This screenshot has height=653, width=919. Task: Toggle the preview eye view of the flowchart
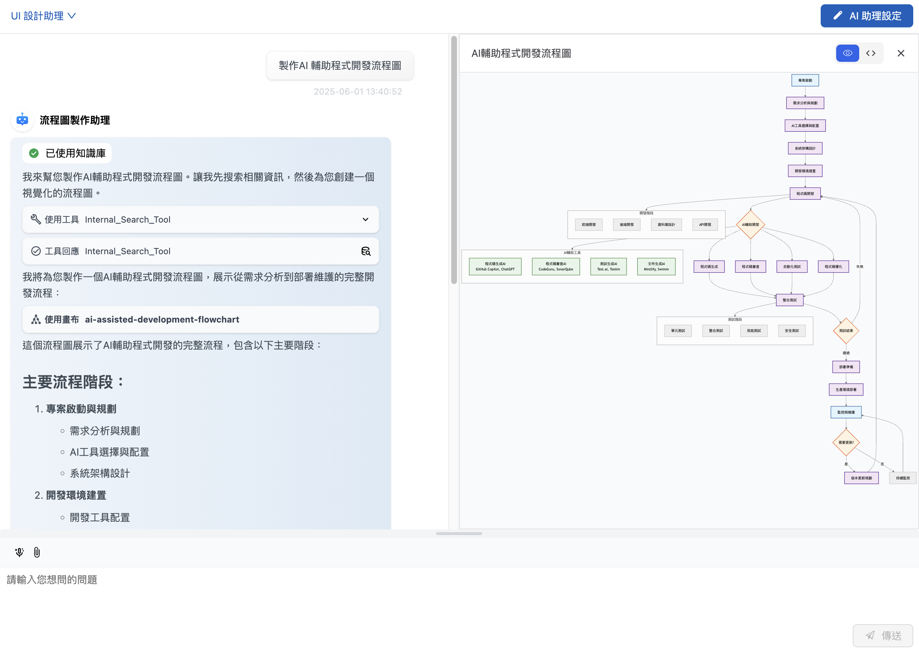click(x=847, y=53)
